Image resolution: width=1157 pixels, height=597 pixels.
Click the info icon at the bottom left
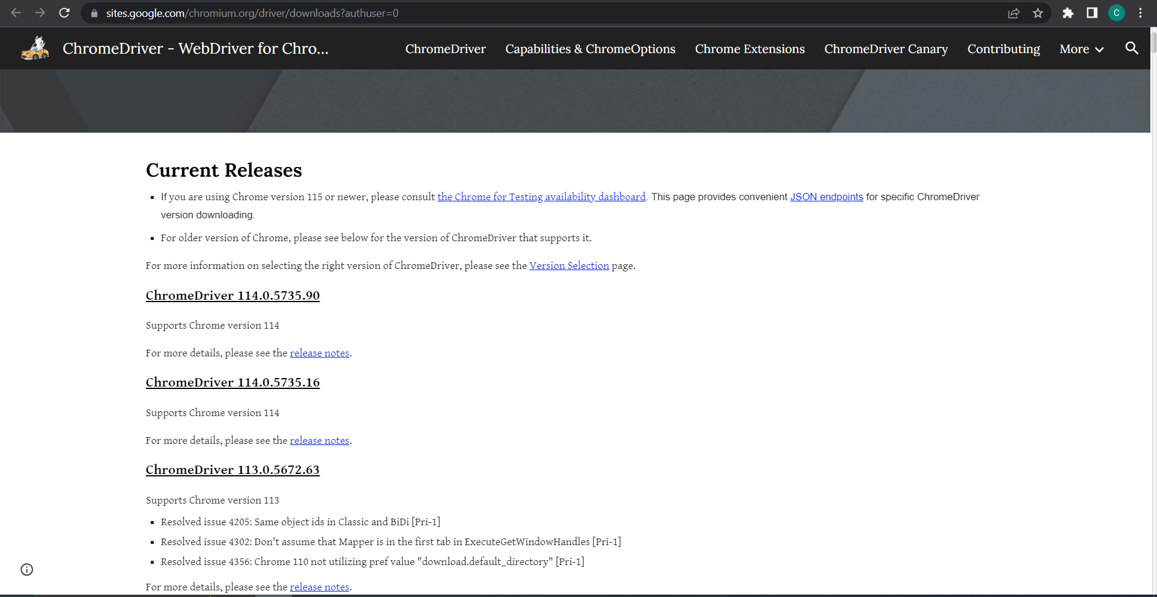coord(26,569)
